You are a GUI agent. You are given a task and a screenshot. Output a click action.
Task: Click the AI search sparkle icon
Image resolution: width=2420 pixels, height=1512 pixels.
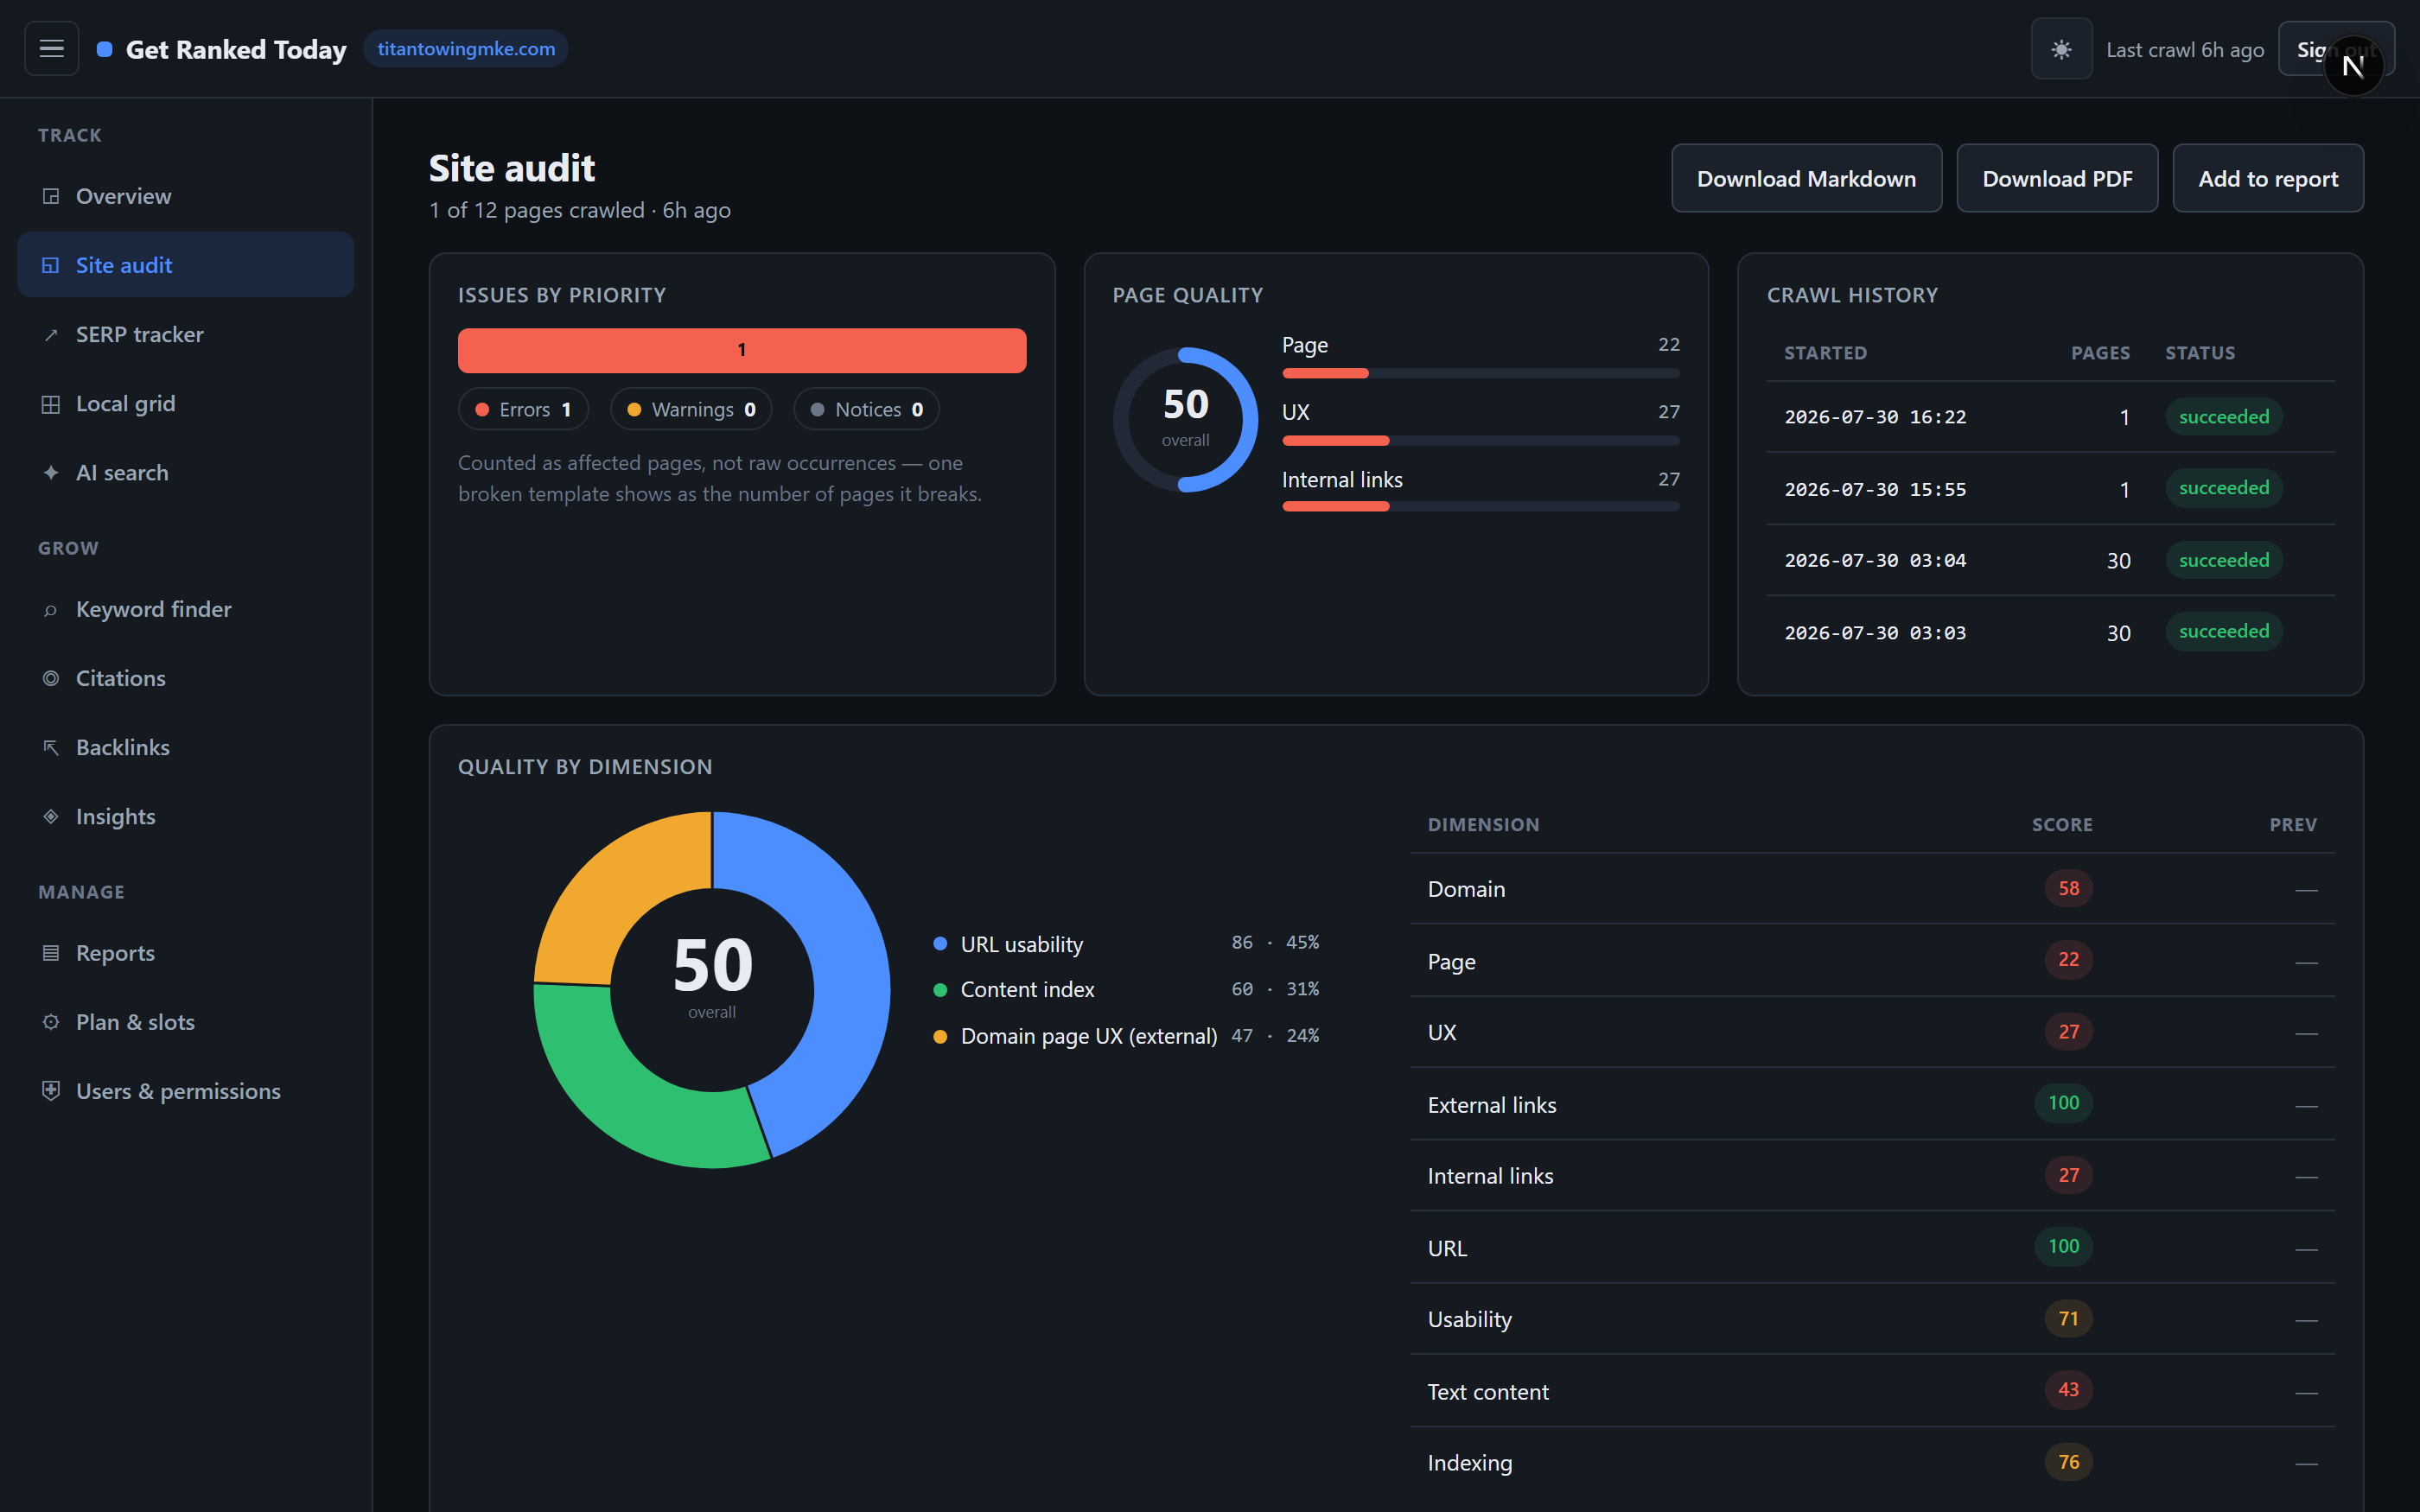click(x=51, y=473)
